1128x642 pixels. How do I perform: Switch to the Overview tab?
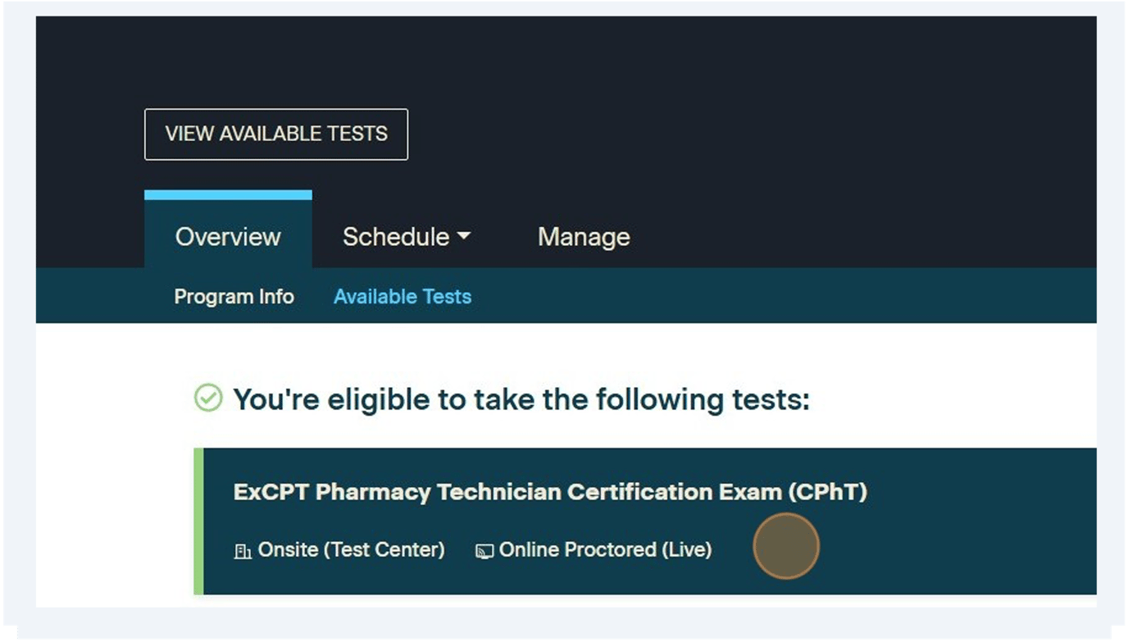(227, 236)
